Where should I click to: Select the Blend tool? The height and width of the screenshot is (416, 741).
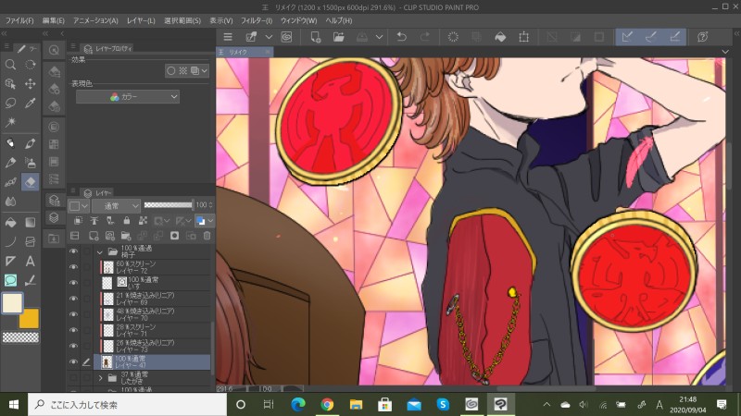tap(10, 202)
